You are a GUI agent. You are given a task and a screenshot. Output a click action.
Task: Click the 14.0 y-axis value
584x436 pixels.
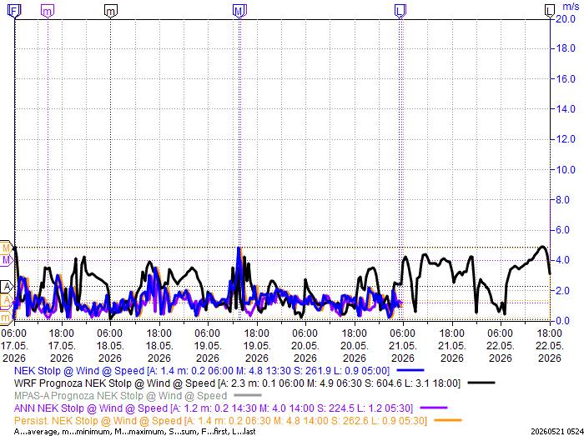click(566, 109)
